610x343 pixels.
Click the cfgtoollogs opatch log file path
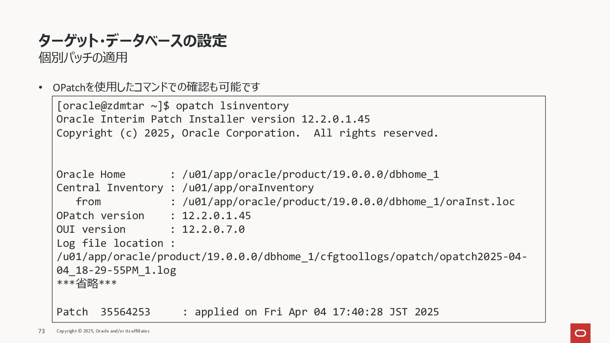click(x=292, y=257)
